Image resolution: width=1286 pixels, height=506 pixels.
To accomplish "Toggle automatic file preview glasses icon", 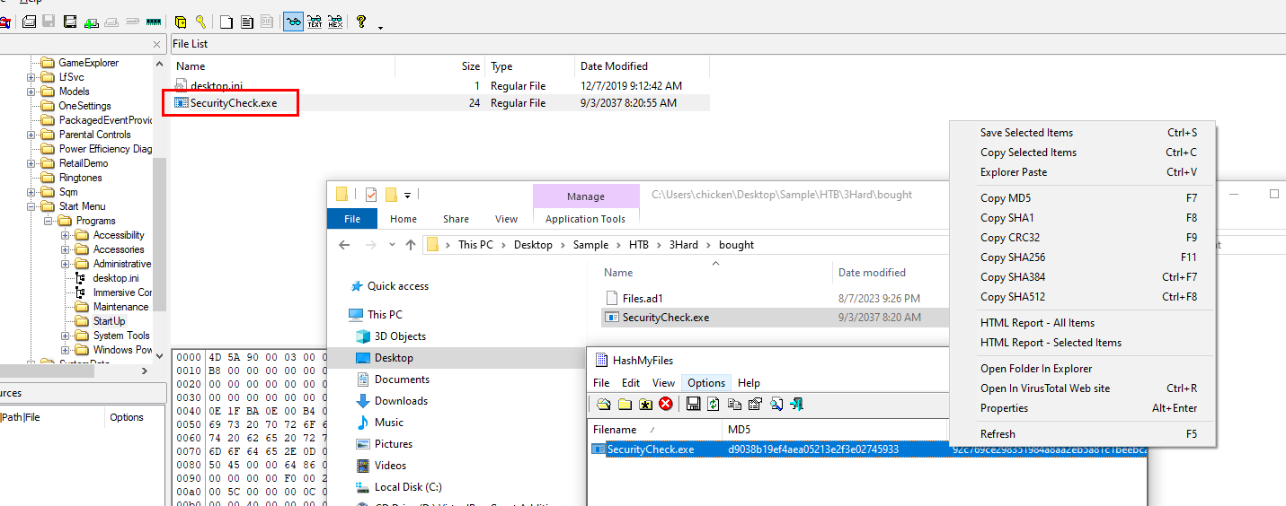I will (x=293, y=22).
